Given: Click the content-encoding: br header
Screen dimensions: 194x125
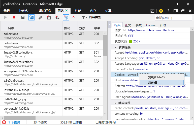Looking at the screenshot, I should click(x=150, y=114).
